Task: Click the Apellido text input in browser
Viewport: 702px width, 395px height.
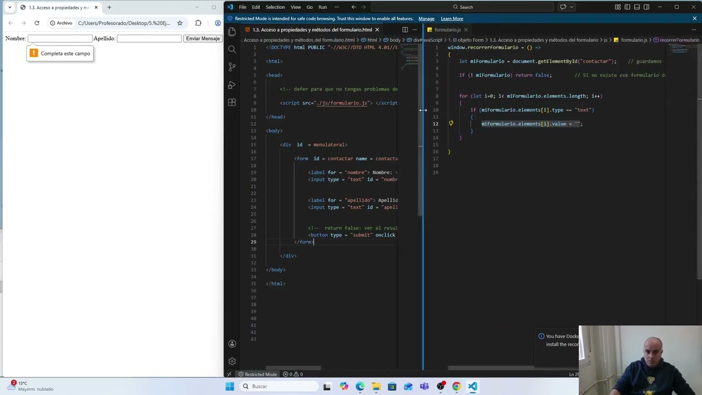Action: click(149, 38)
